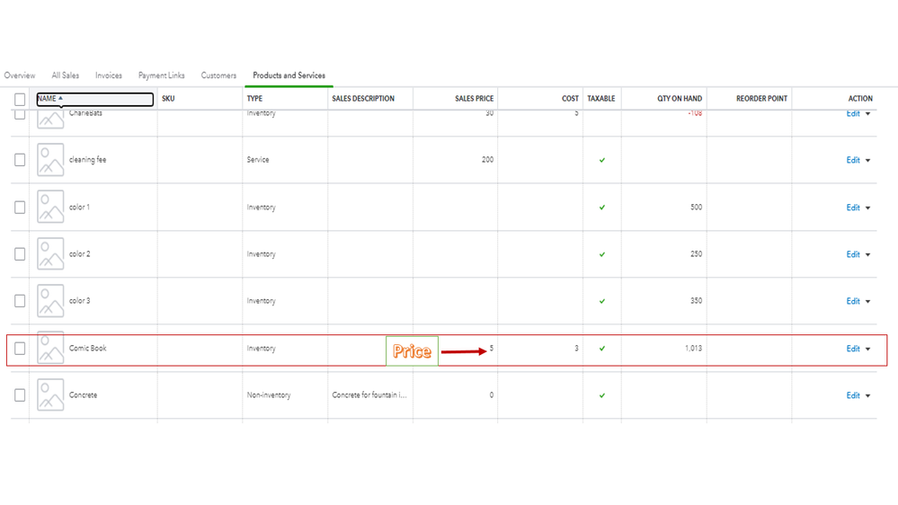
Task: Click the sort arrow next to NAME
Action: coord(60,98)
